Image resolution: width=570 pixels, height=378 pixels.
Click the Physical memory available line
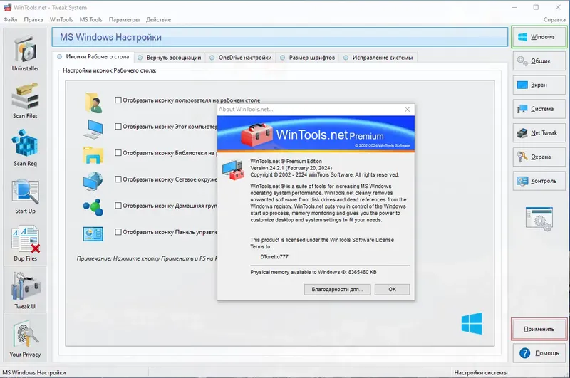tap(313, 272)
